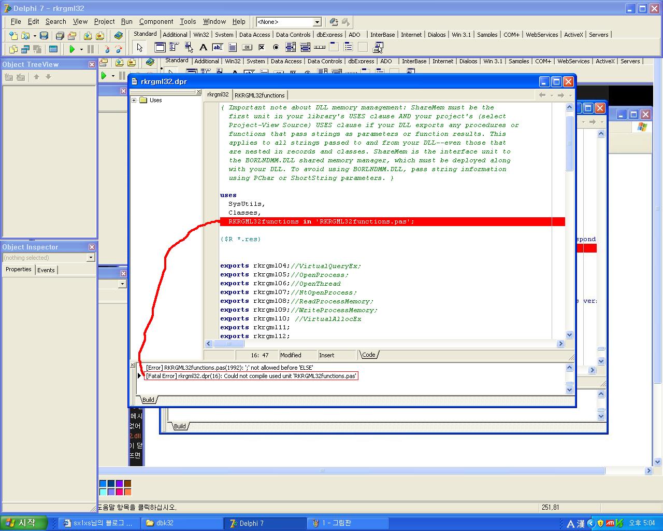Screen dimensions: 663x531
Task: Click the Delphi 7 taskbar button
Action: 265,523
